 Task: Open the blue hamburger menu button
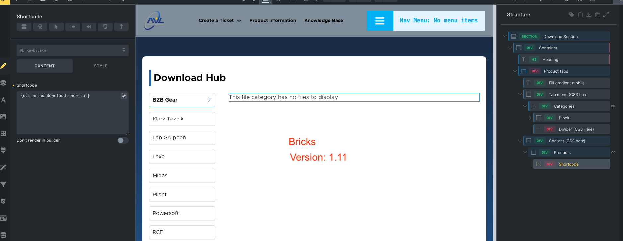380,21
